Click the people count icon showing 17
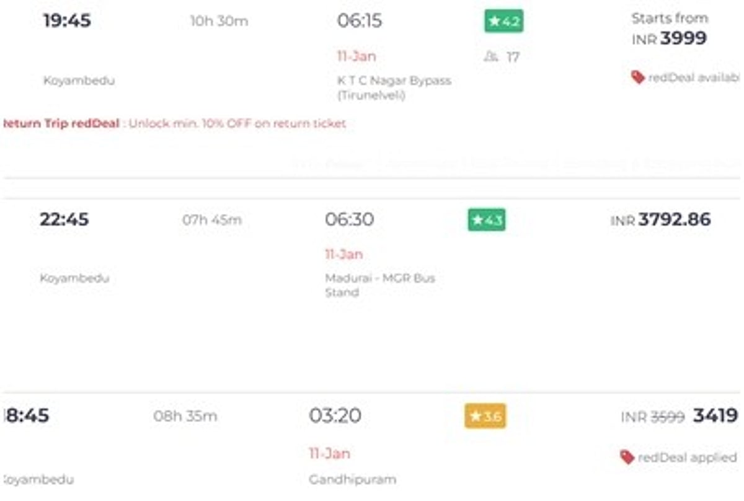 point(492,57)
